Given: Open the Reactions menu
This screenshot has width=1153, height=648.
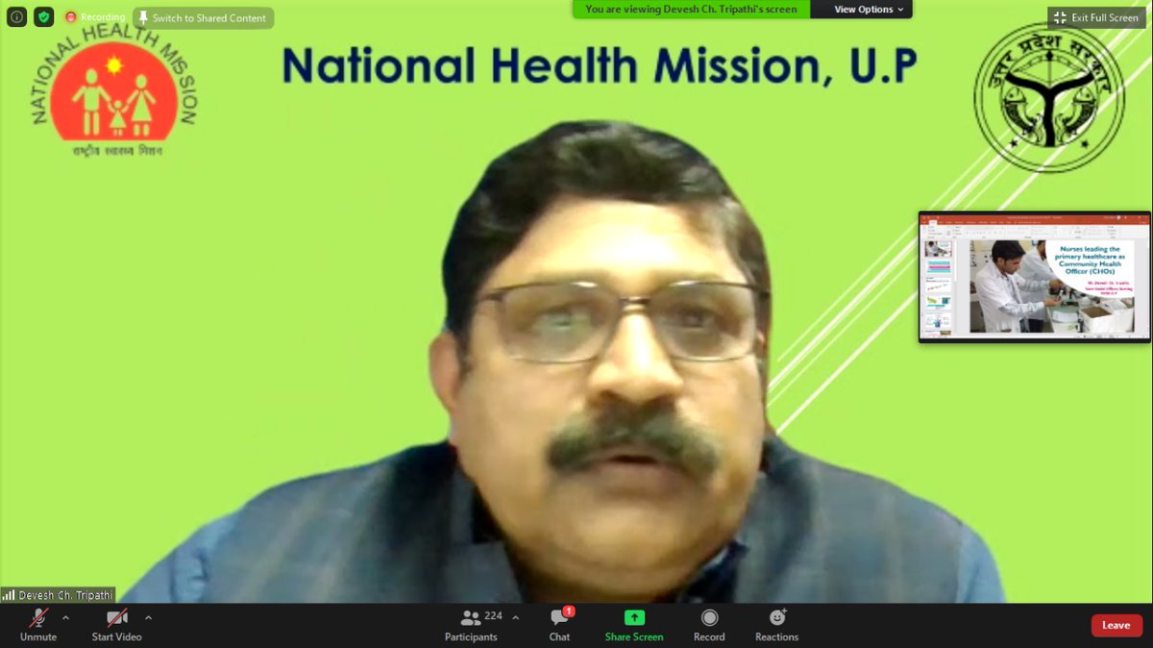Looking at the screenshot, I should (776, 625).
